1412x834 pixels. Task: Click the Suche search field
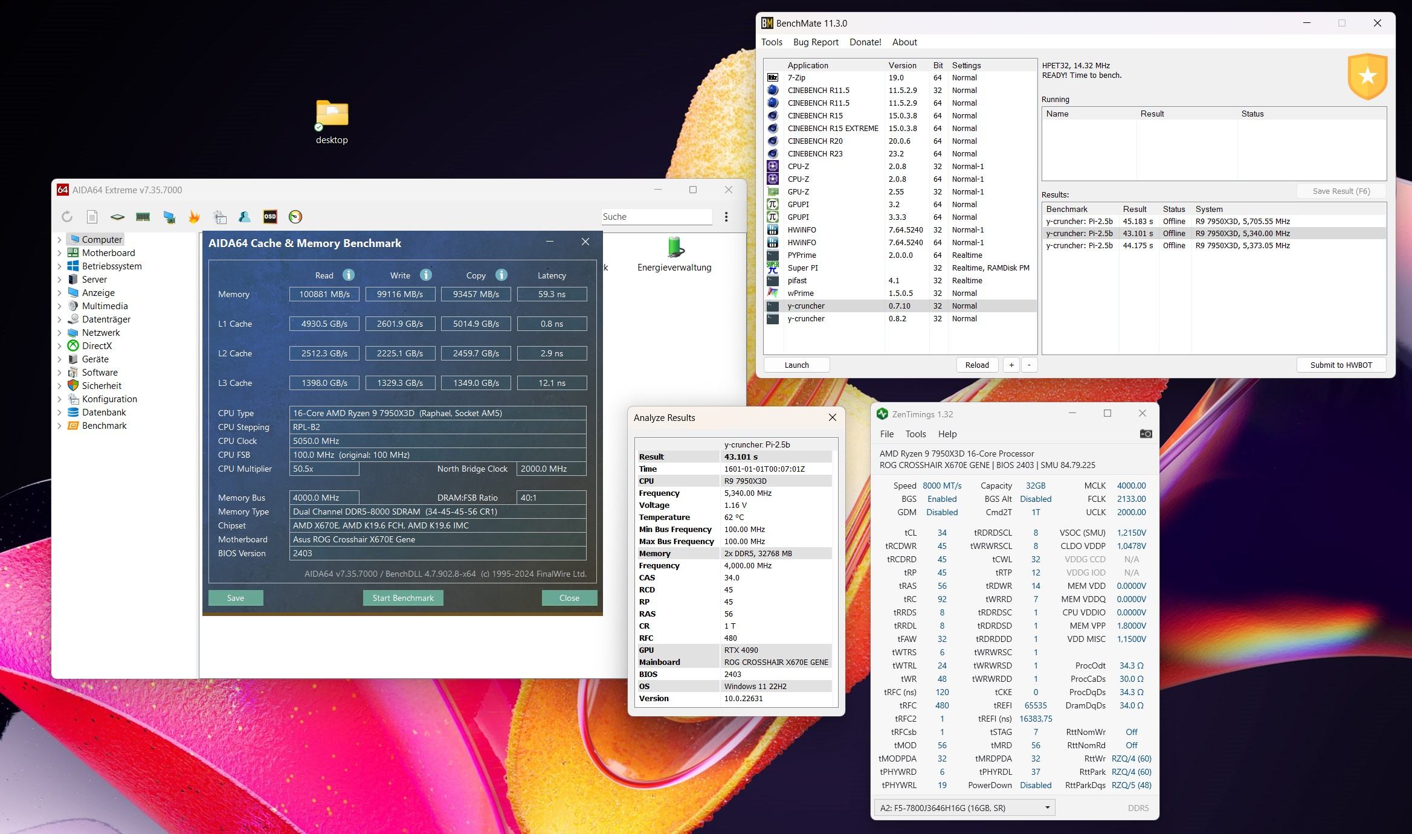pos(656,217)
